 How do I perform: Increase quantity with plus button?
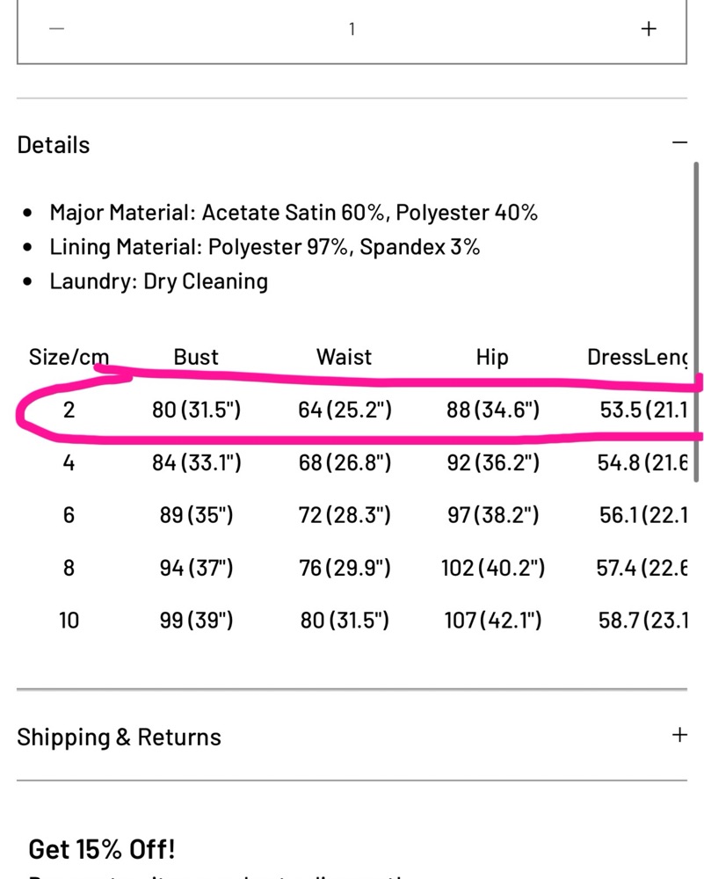(649, 29)
